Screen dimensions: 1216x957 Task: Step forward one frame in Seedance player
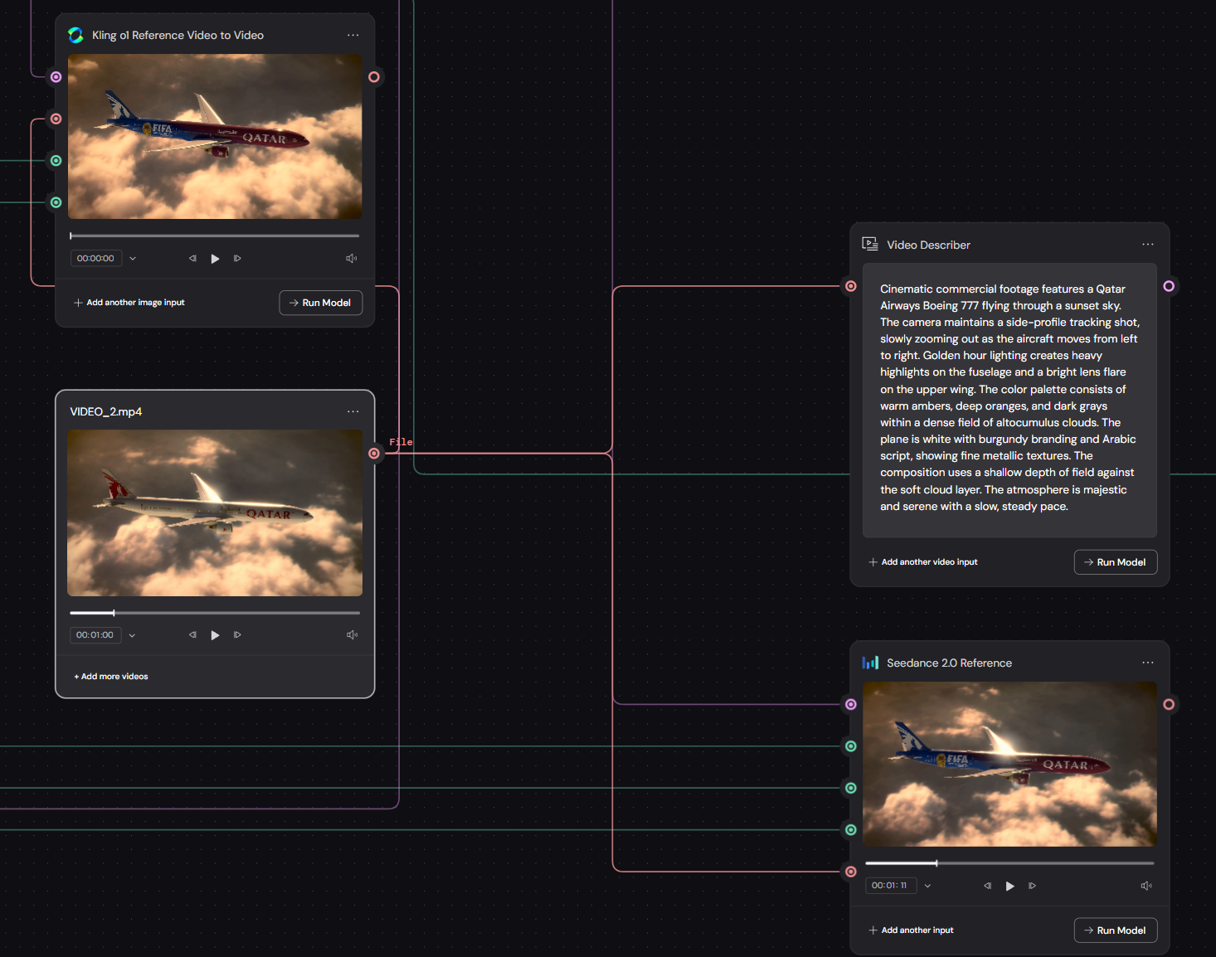click(1032, 886)
